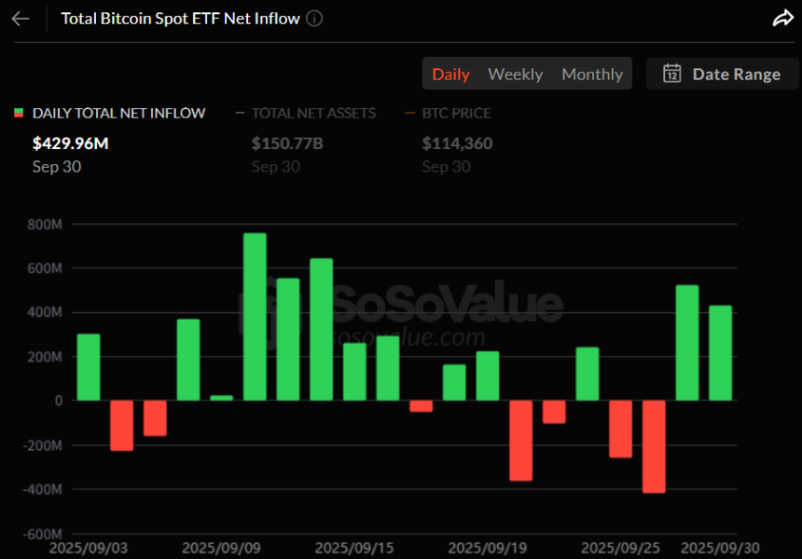
Task: Switch to the Weekly tab
Action: coord(515,75)
